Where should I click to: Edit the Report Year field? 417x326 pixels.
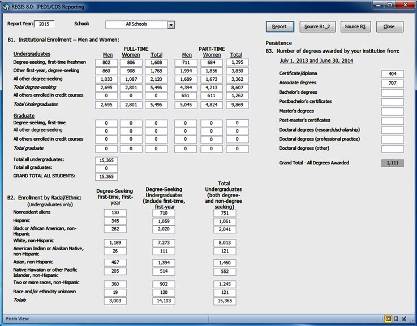[45, 24]
